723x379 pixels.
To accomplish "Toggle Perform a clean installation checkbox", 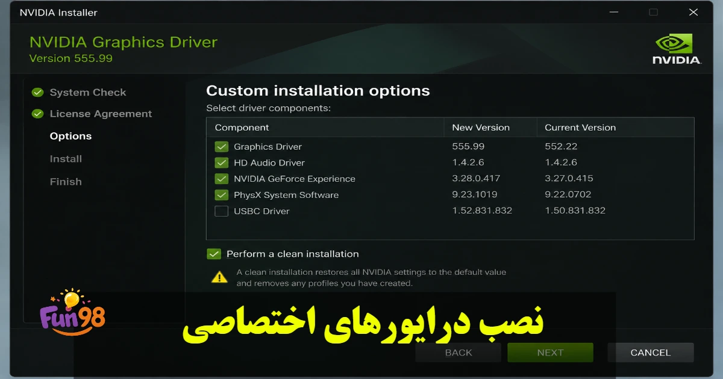I will [x=214, y=254].
